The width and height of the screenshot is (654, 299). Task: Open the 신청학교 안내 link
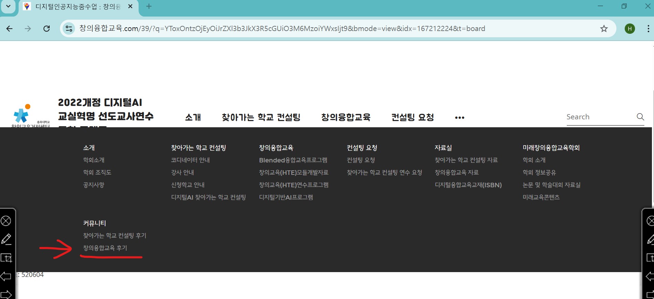[x=188, y=185]
